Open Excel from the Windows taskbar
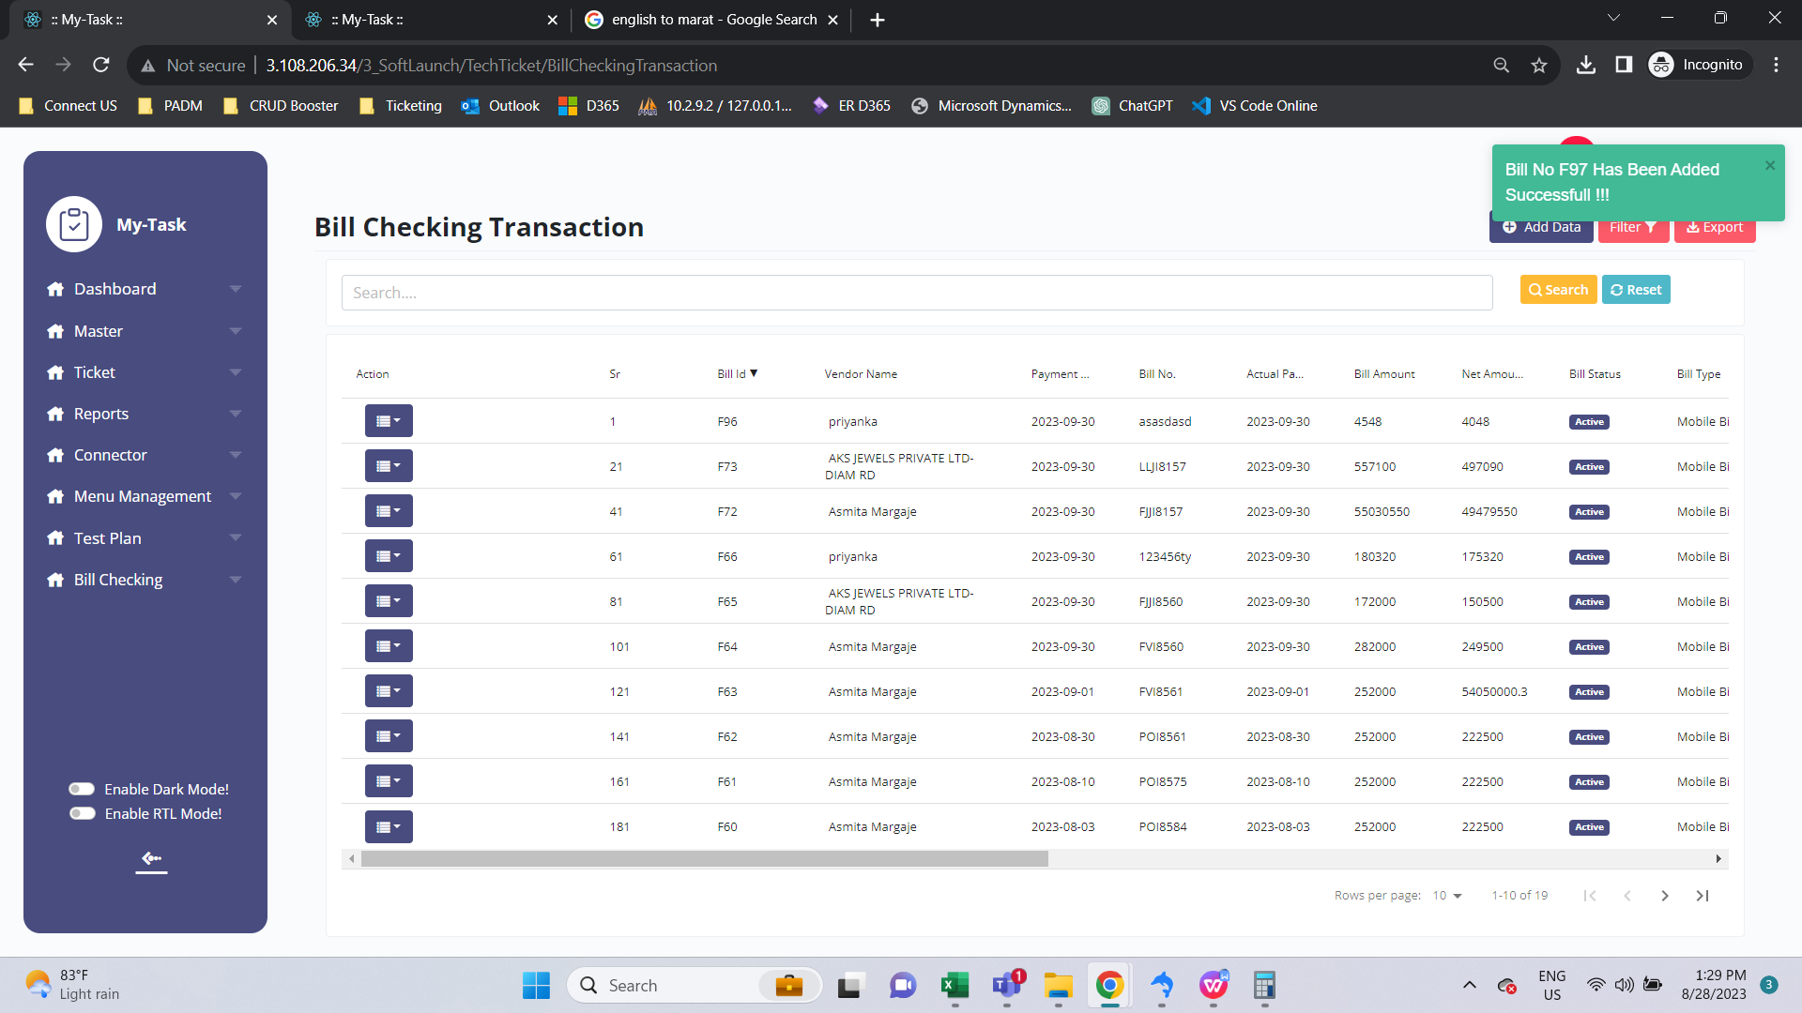 (x=954, y=985)
